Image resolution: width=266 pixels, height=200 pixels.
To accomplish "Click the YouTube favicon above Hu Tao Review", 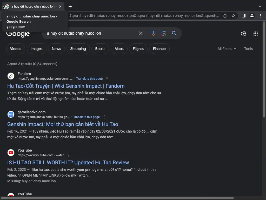I will point(11,153).
